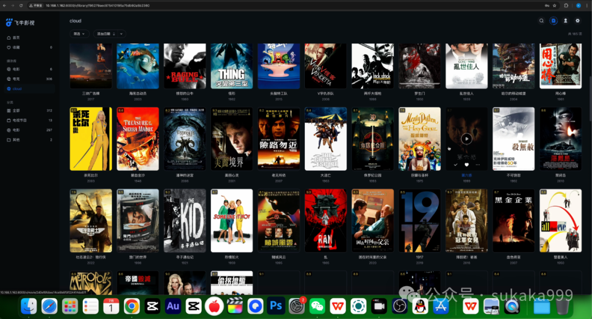Open the more options menu on 第六感

(x=477, y=165)
